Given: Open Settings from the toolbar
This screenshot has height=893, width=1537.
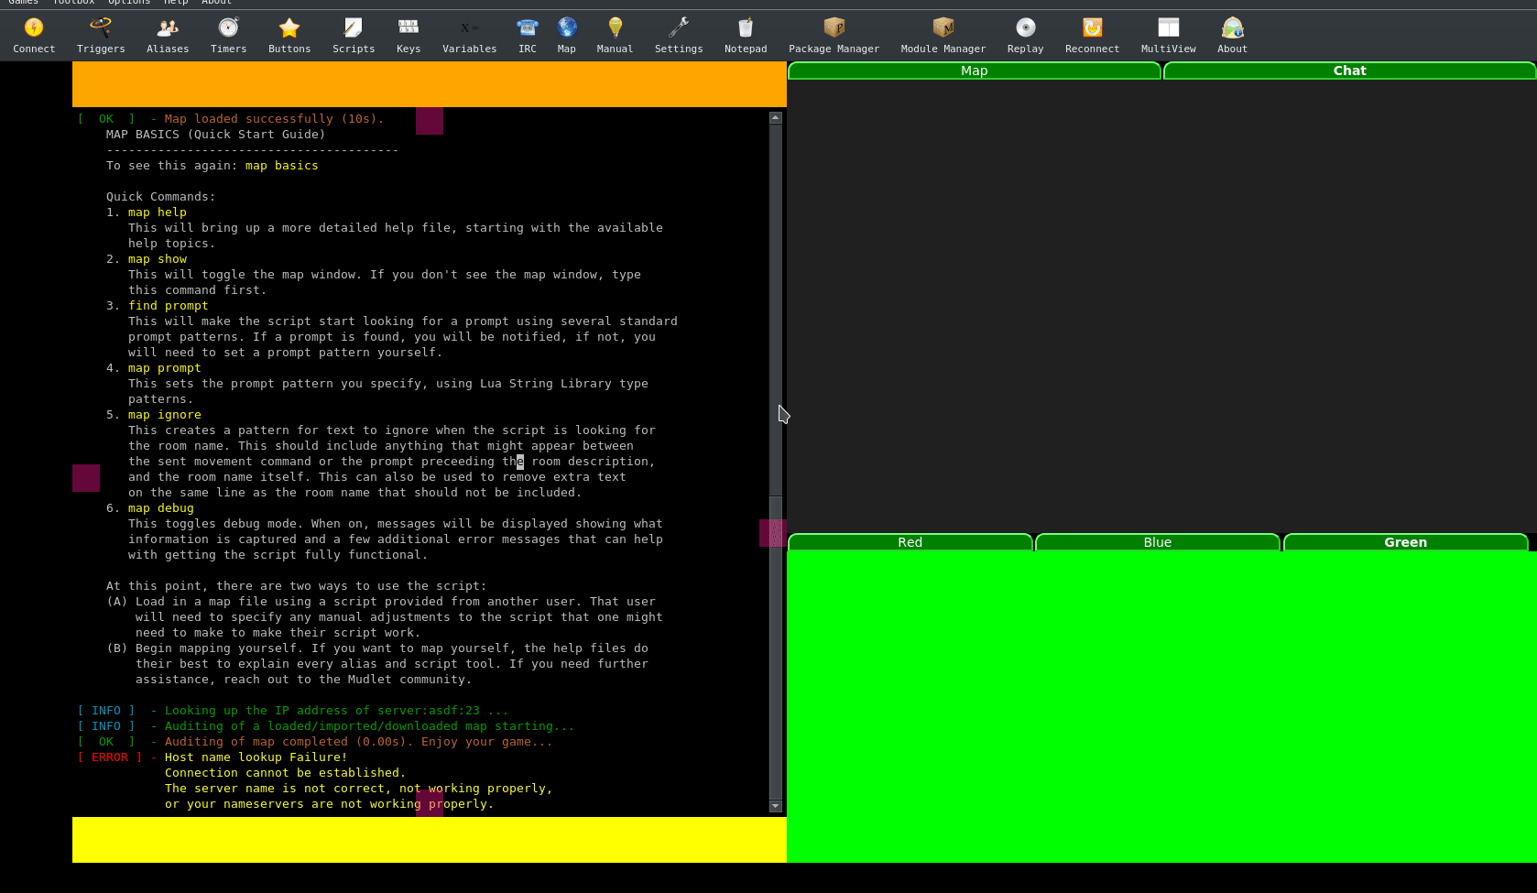Looking at the screenshot, I should tap(679, 36).
